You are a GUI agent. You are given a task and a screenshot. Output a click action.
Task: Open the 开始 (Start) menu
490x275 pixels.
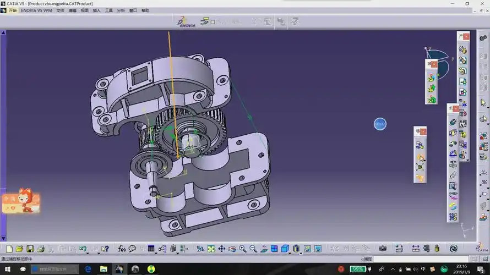tap(12, 10)
